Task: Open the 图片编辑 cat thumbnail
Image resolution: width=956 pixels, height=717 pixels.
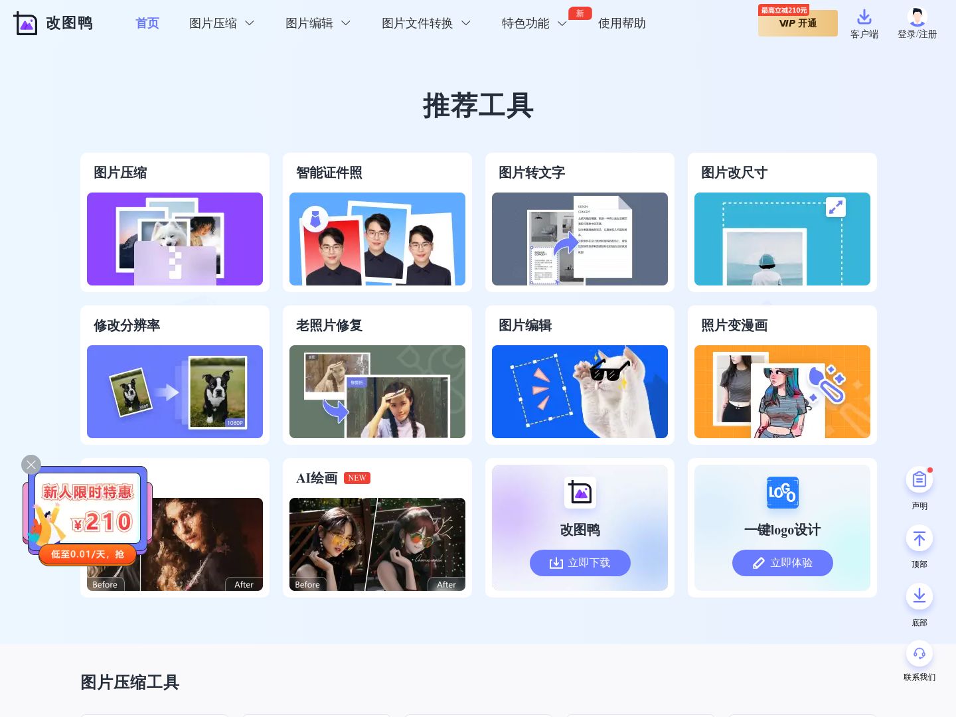Action: click(x=580, y=392)
